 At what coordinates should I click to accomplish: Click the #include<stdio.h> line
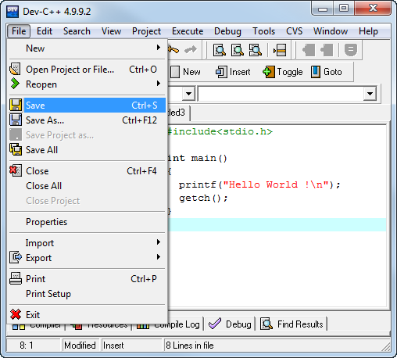pos(220,131)
